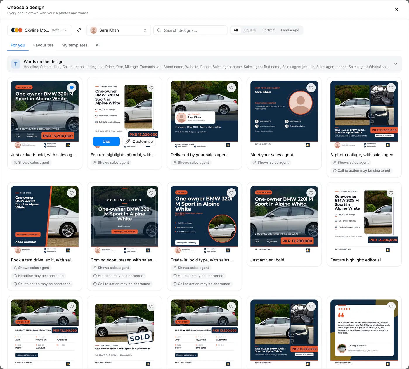The image size is (409, 369).
Task: Click the brand colour swatches
Action: tap(17, 30)
